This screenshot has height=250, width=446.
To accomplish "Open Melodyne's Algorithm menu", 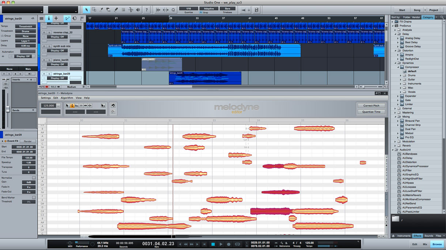I will pos(67,98).
